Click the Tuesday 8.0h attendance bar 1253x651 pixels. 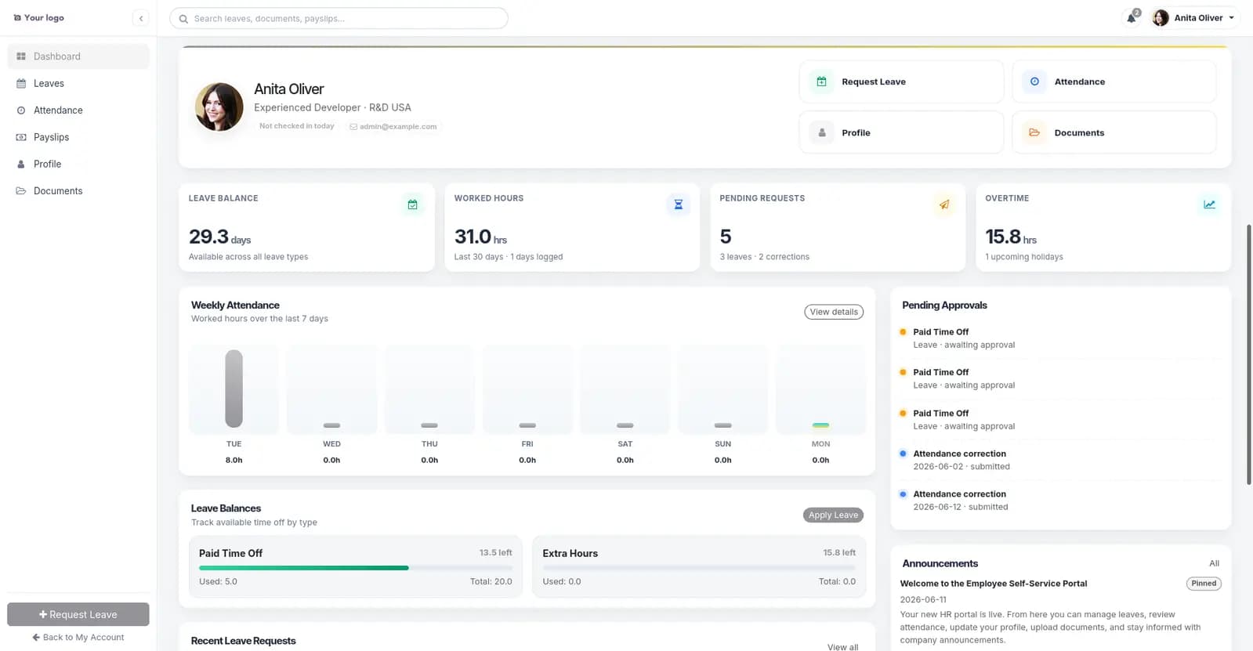pyautogui.click(x=234, y=389)
